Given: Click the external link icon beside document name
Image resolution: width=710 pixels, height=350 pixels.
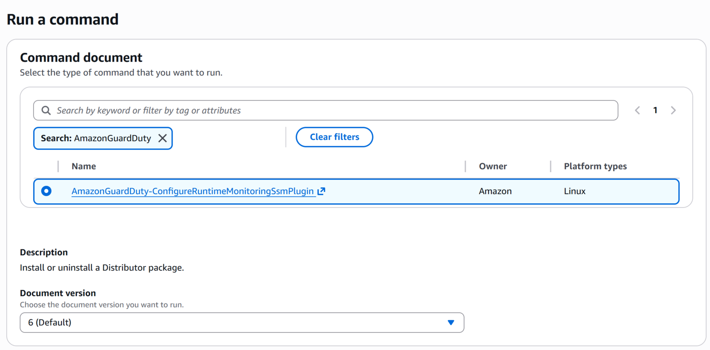Looking at the screenshot, I should coord(321,191).
